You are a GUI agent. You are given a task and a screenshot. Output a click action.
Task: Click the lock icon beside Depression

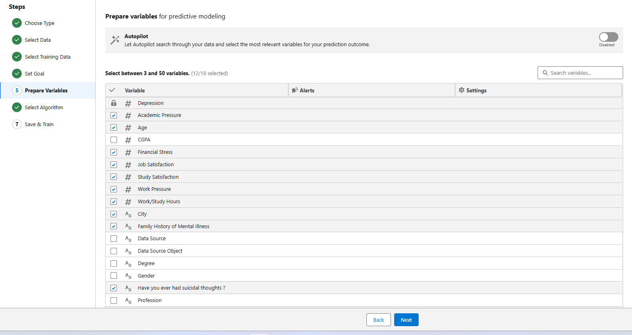(x=114, y=103)
